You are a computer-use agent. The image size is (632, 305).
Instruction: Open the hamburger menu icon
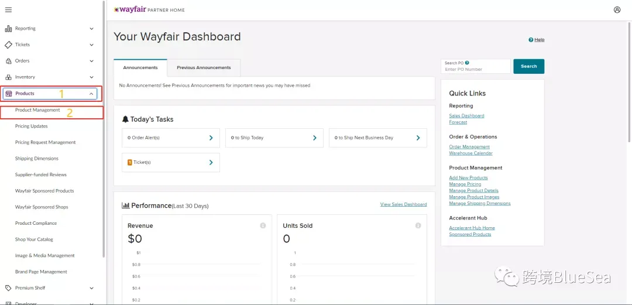[x=8, y=10]
